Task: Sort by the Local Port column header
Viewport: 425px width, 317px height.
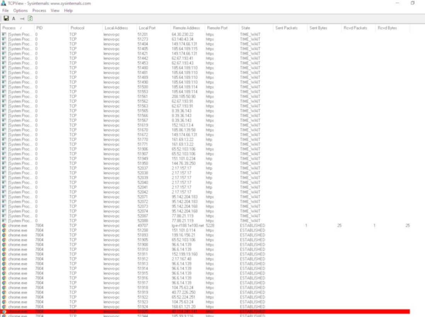Action: (154, 28)
